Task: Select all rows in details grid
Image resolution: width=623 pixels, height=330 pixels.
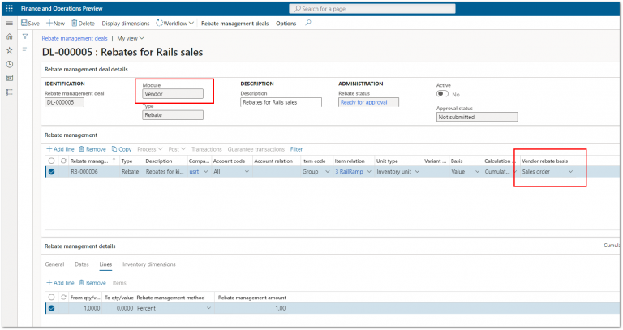Action: 51,297
